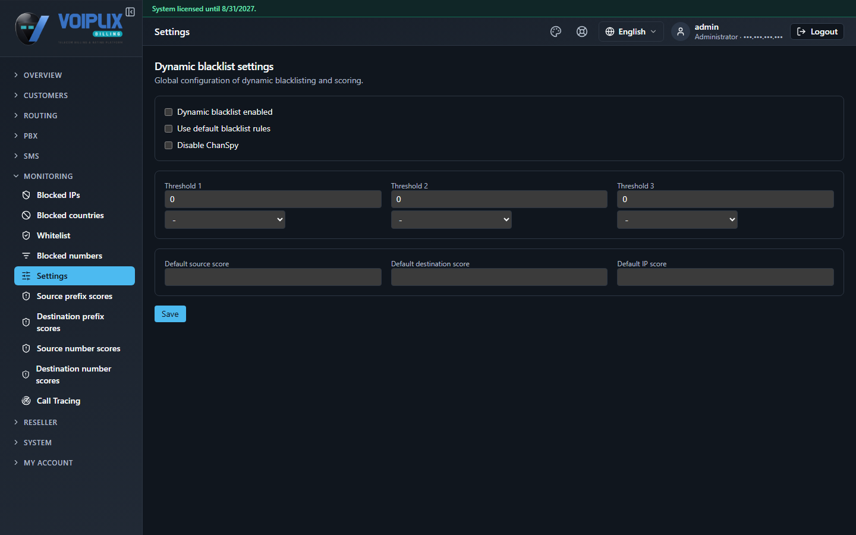This screenshot has height=535, width=856.
Task: Toggle the Disable ChanSpy checkbox
Action: (169, 145)
